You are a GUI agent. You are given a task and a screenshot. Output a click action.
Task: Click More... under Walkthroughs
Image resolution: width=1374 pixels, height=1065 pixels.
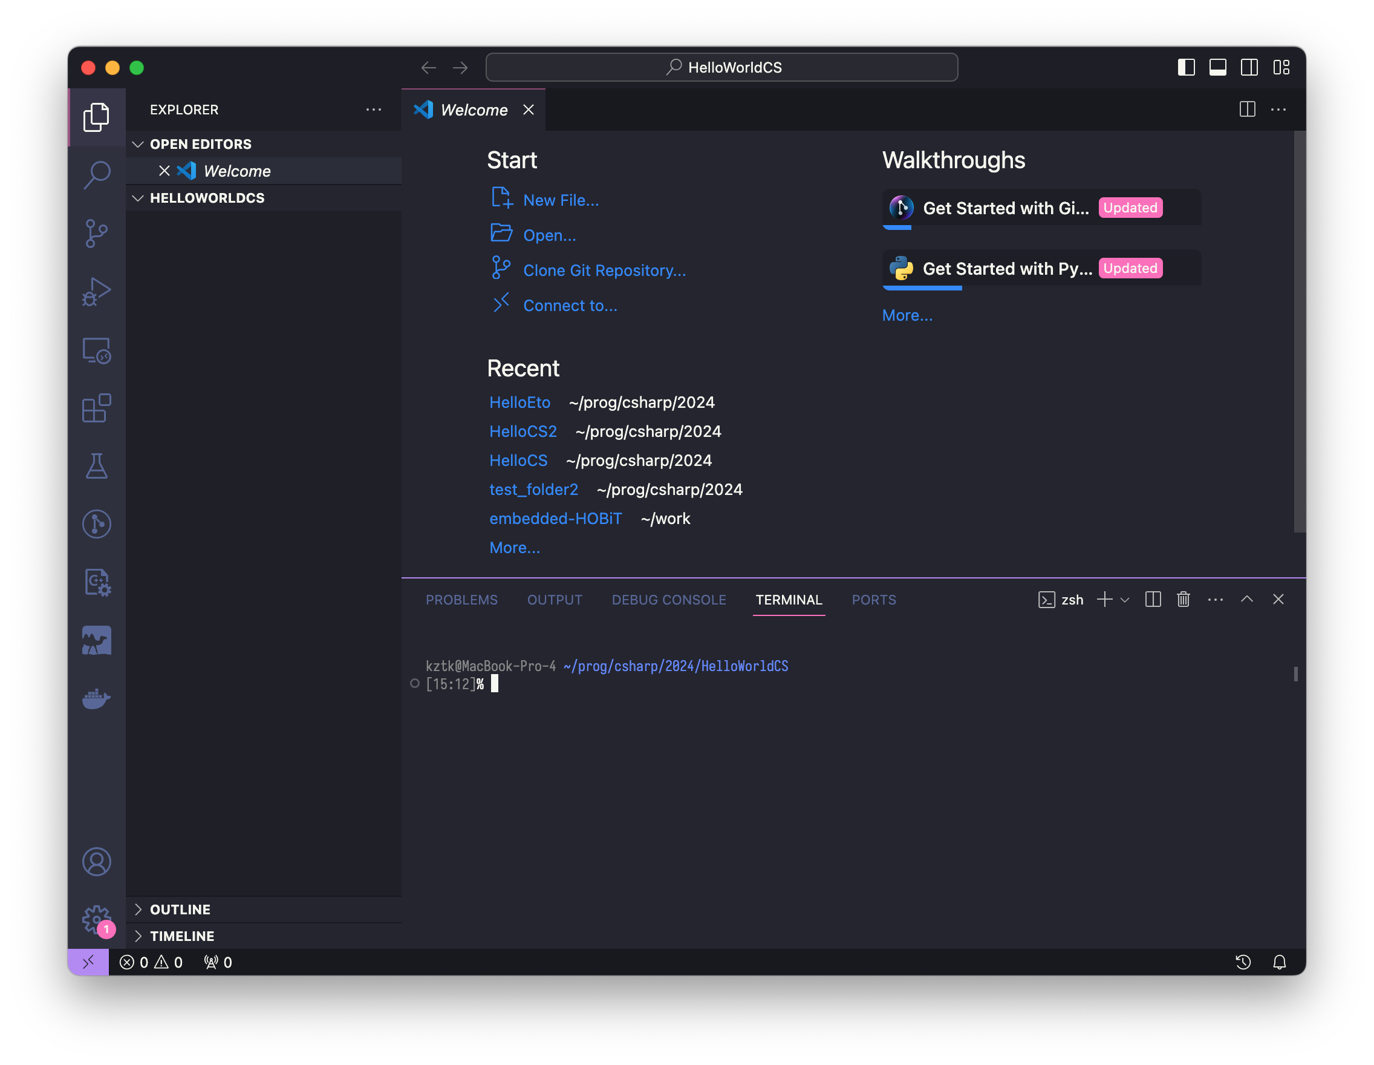click(x=907, y=315)
